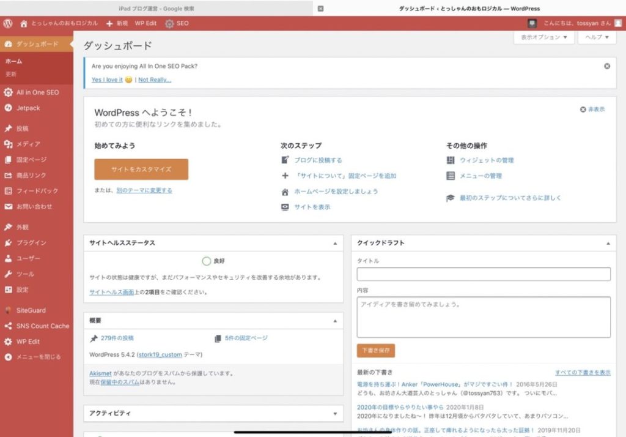Hide the welcome panel with 非表示
Viewport: 626px width, 437px height.
tap(592, 110)
